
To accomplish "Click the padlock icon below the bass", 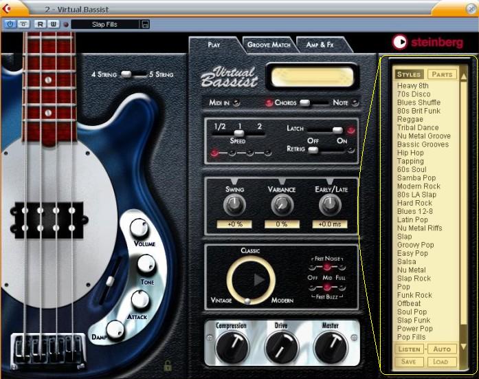I will coord(168,365).
